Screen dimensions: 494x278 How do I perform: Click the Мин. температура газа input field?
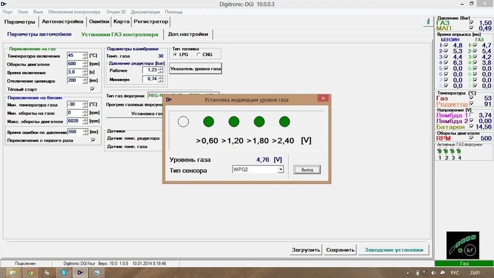[75, 105]
